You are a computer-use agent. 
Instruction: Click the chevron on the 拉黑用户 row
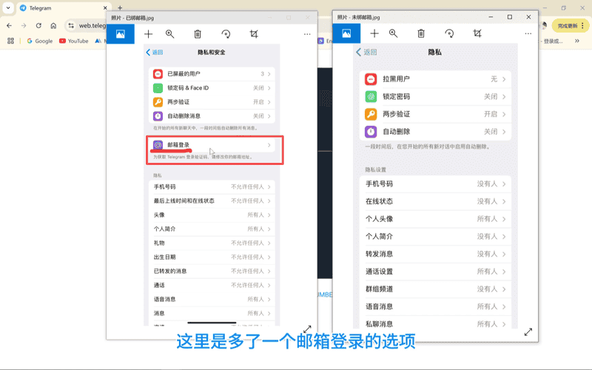(504, 79)
